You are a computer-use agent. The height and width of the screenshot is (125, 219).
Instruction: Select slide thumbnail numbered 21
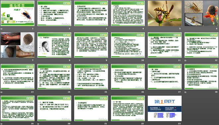tap(91, 108)
